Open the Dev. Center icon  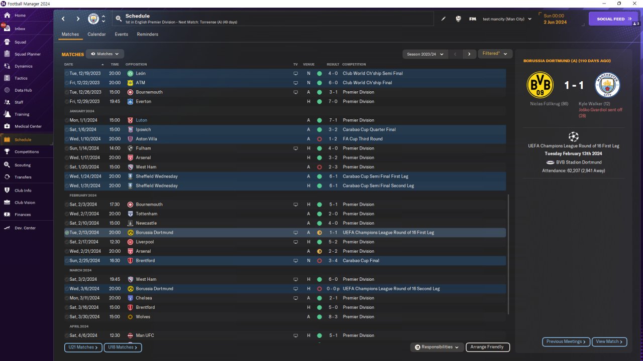[x=7, y=228]
